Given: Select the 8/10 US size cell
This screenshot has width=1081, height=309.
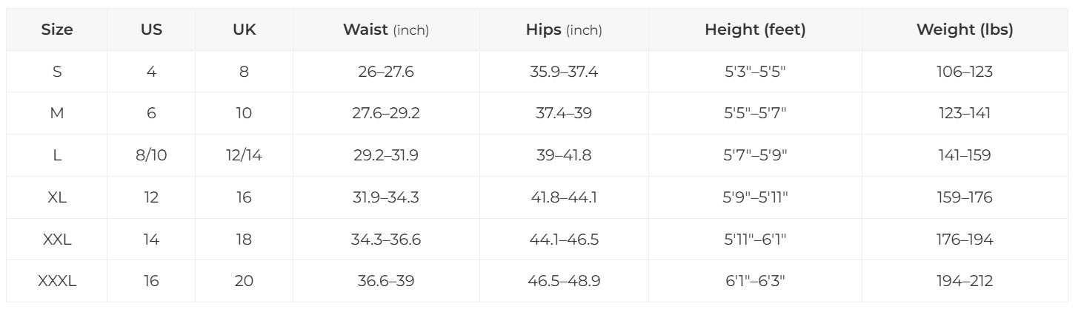Looking at the screenshot, I should 151,156.
